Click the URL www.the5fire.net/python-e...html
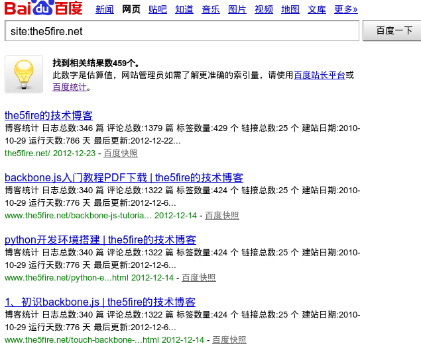 (x=66, y=278)
